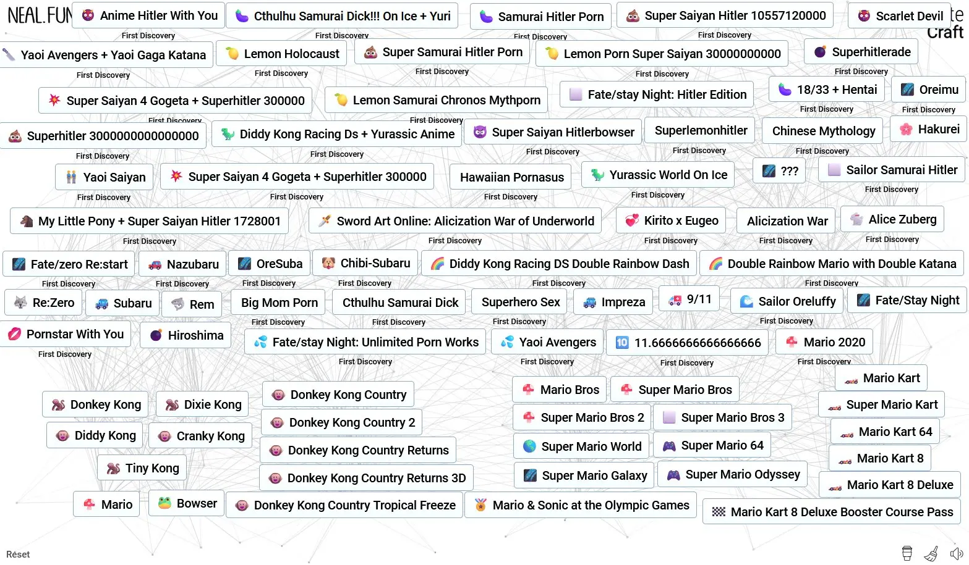This screenshot has width=969, height=565.
Task: Select the card reading exactly "Mario Kart"
Action: [x=881, y=378]
